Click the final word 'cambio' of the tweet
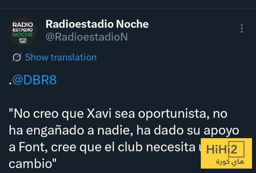Viewport: 256px width, 173px height. click(x=30, y=163)
